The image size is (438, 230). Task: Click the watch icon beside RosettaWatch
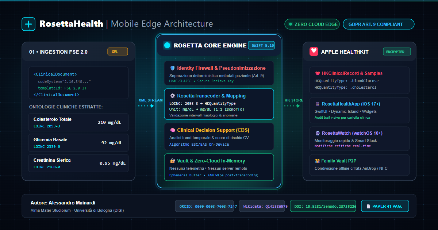click(x=317, y=133)
